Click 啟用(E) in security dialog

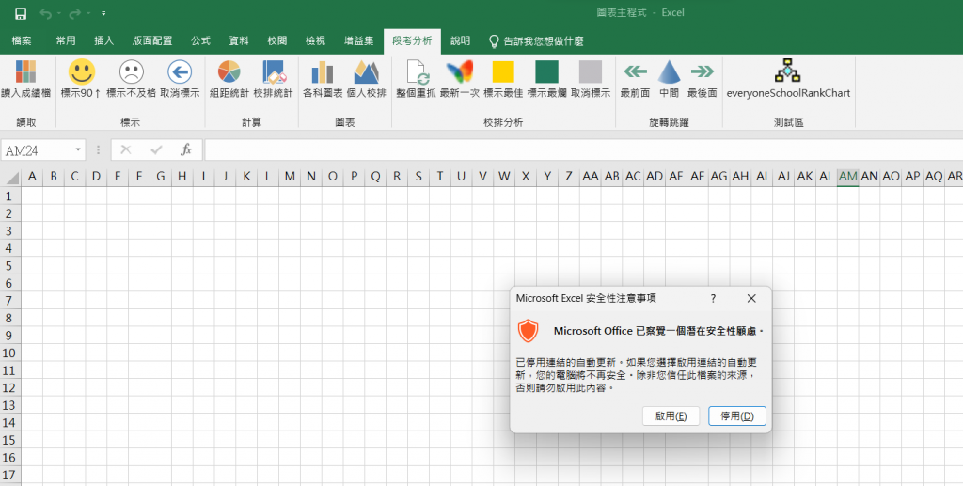click(x=671, y=416)
